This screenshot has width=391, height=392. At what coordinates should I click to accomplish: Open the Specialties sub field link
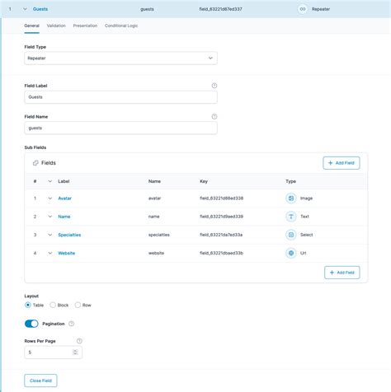point(69,235)
